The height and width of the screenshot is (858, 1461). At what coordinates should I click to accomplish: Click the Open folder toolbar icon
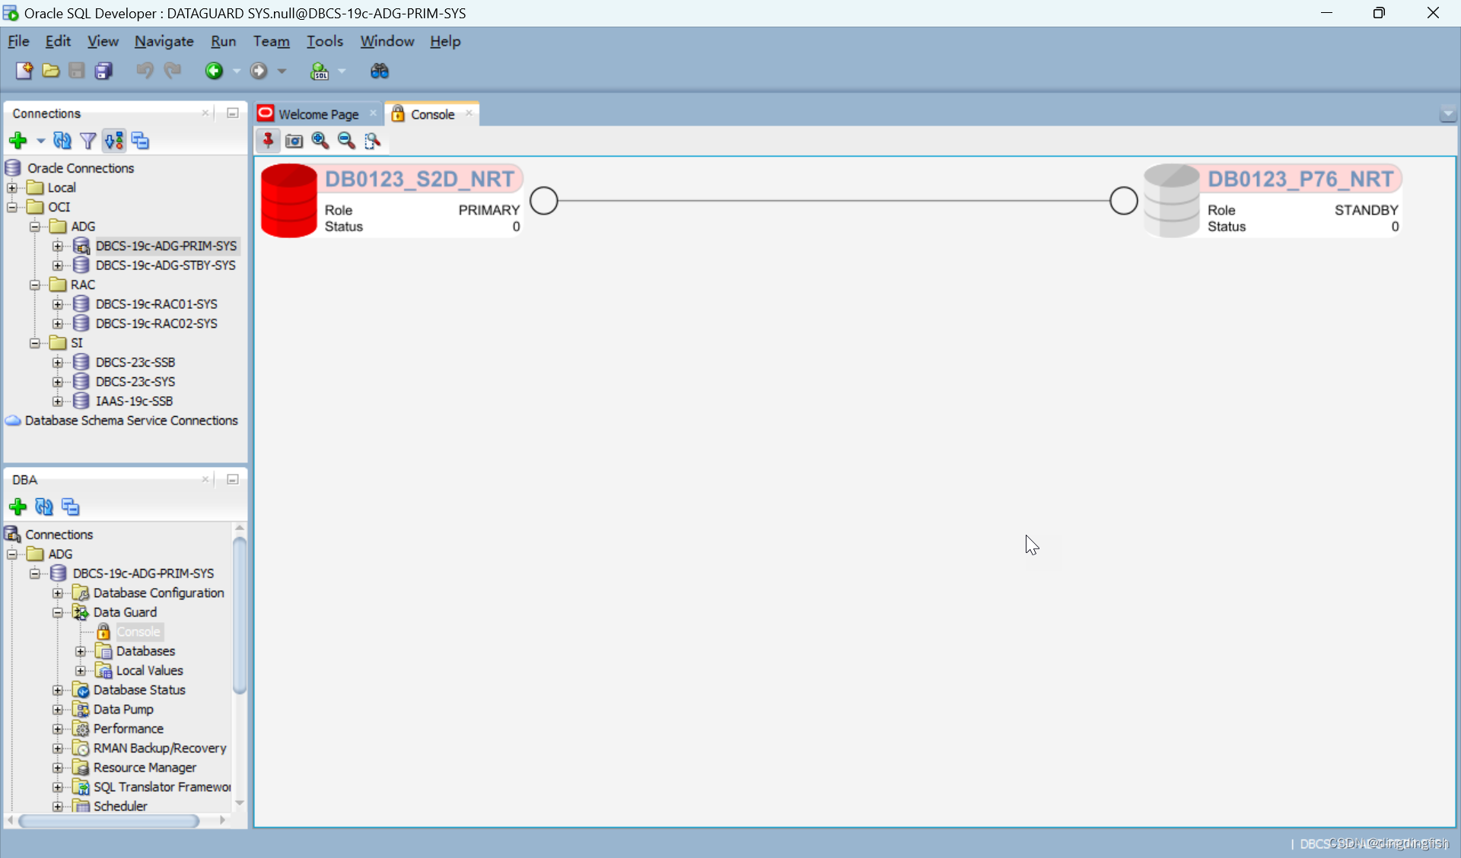51,71
